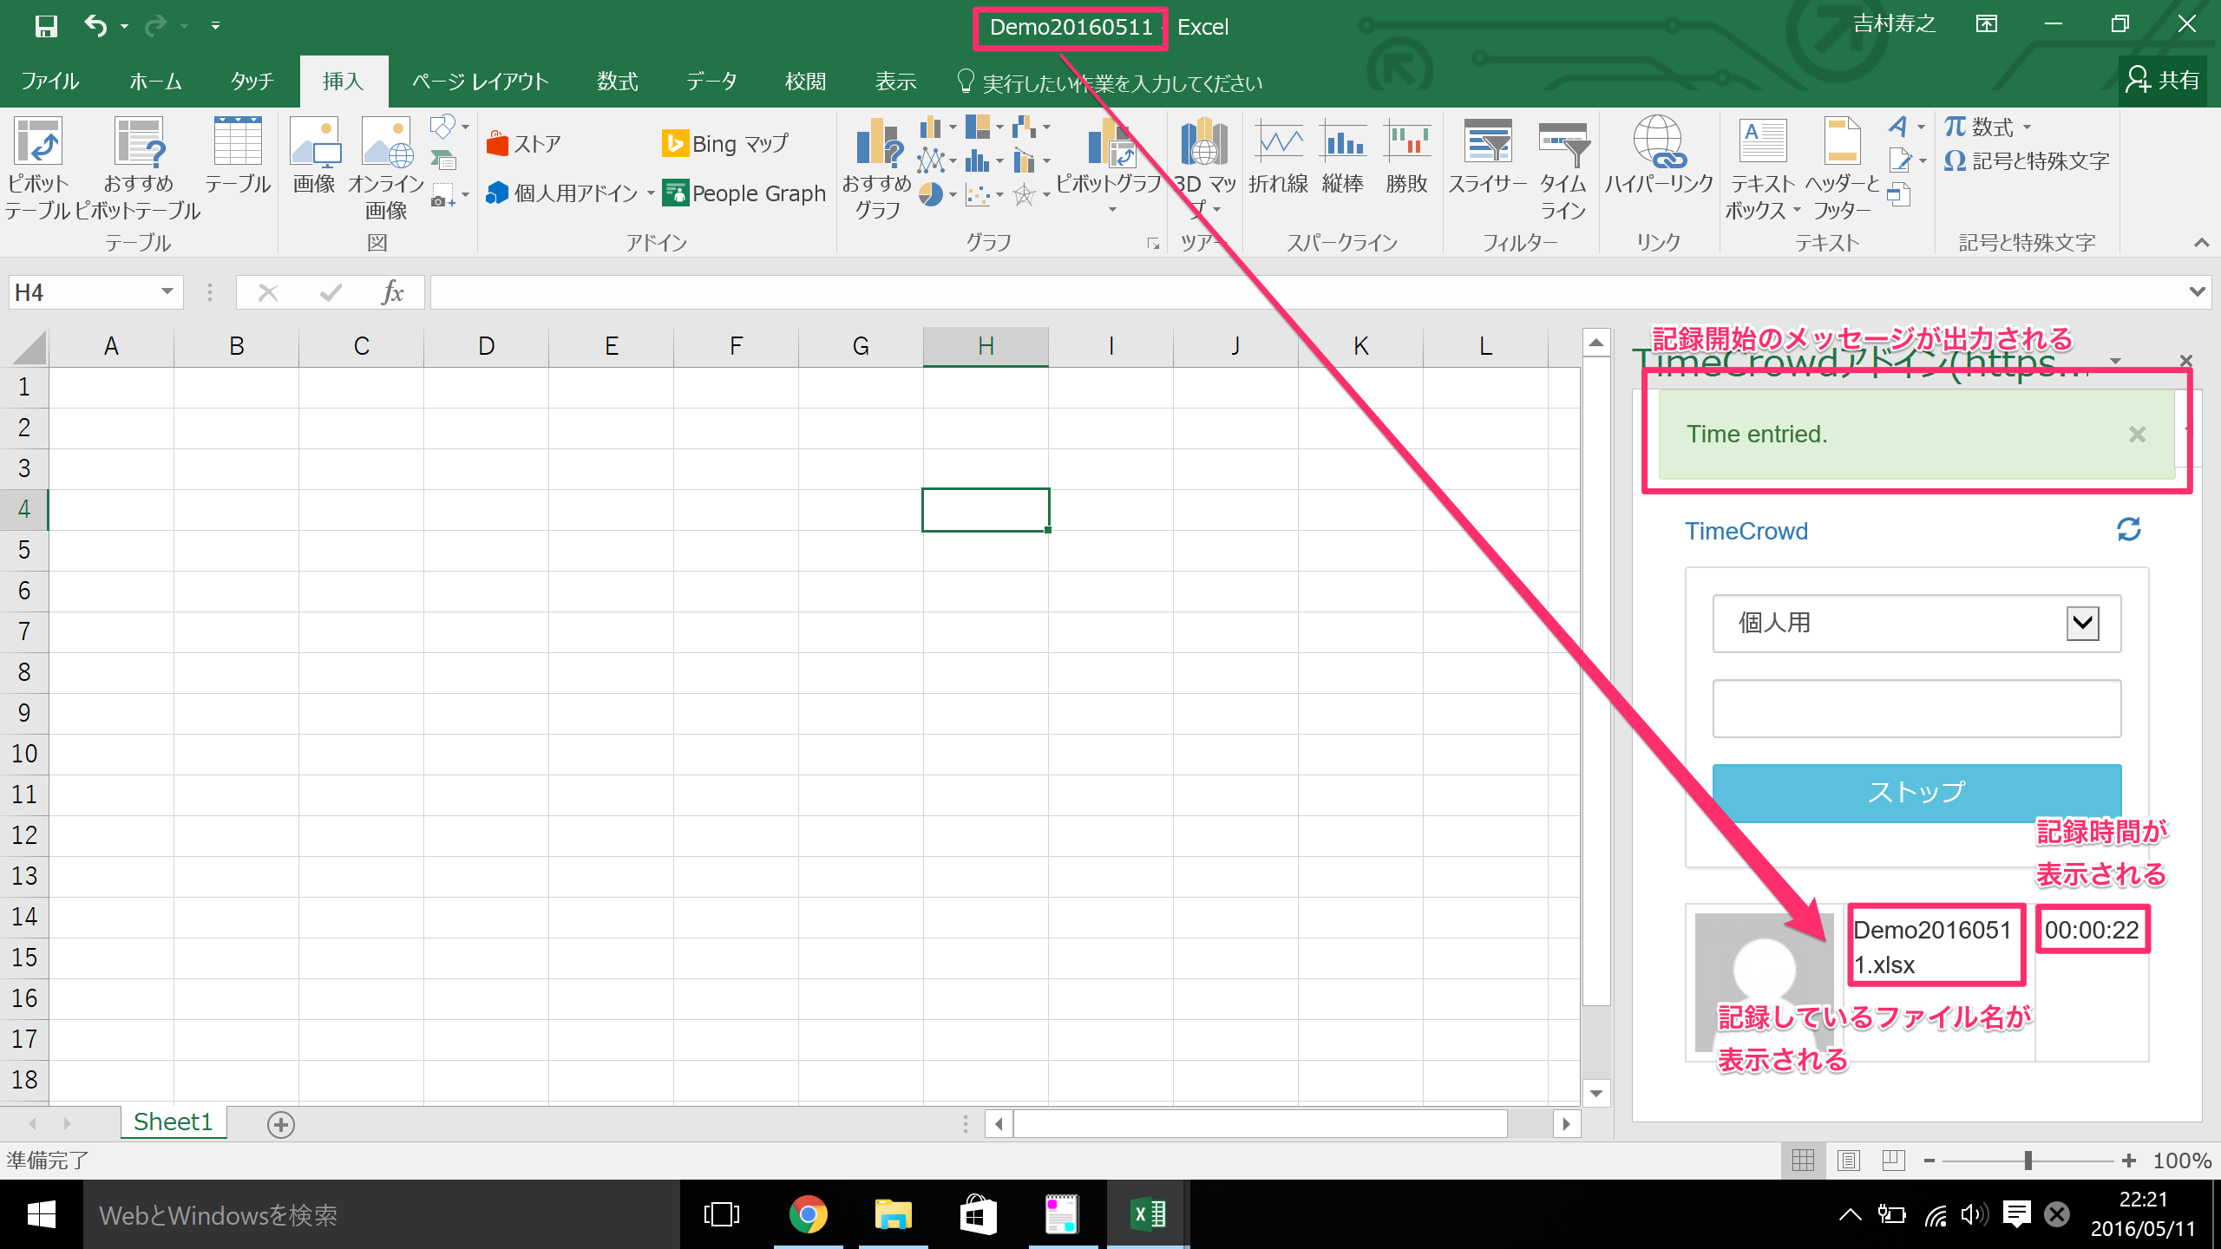Image resolution: width=2221 pixels, height=1249 pixels.
Task: Insert Header and Footer
Action: (x=1842, y=168)
